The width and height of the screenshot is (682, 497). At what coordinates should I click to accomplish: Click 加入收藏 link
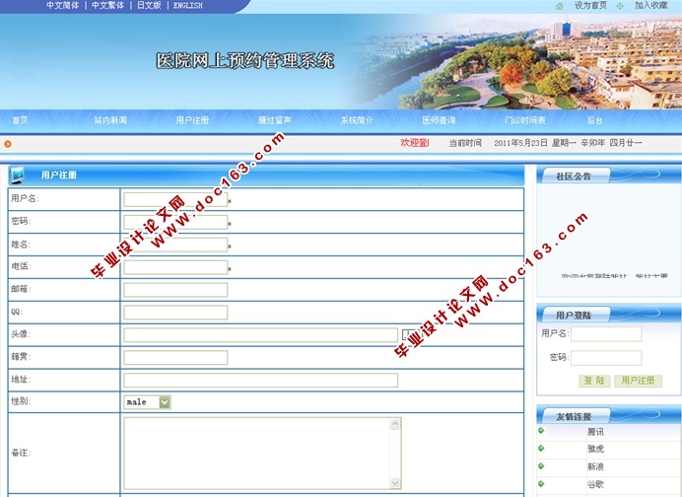pyautogui.click(x=650, y=6)
